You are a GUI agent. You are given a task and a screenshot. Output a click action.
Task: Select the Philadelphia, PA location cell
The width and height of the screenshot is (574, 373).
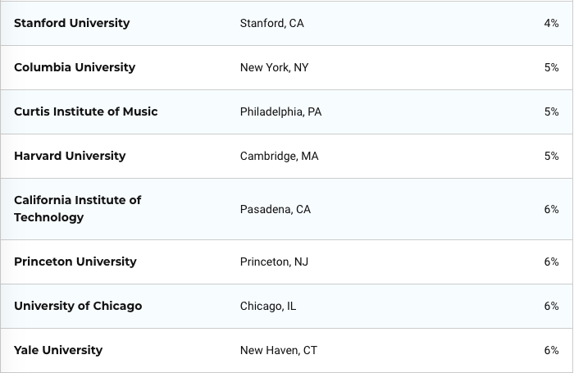click(x=280, y=112)
